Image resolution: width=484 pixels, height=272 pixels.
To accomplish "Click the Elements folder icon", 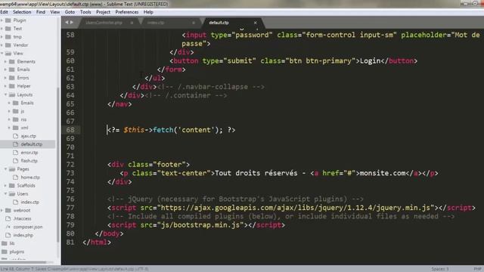I will (x=12, y=62).
